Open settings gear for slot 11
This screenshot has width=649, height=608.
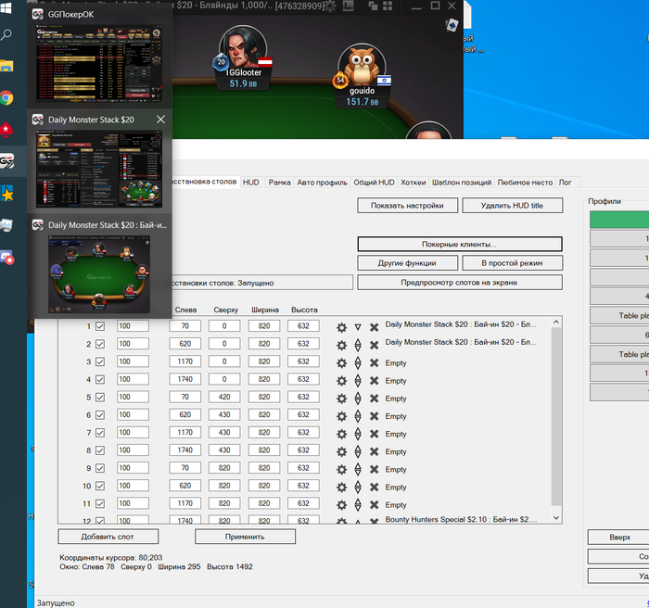click(x=341, y=505)
